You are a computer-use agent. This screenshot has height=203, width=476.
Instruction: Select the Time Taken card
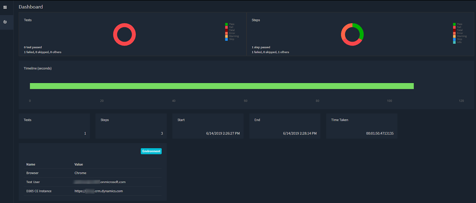pos(362,126)
